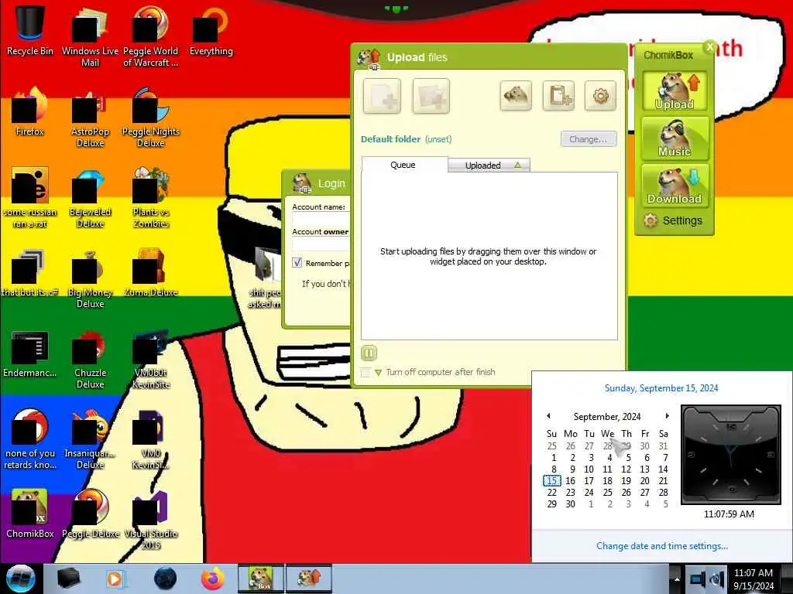Toggle Turn off computer after finish checkbox
793x594 pixels.
tap(366, 372)
